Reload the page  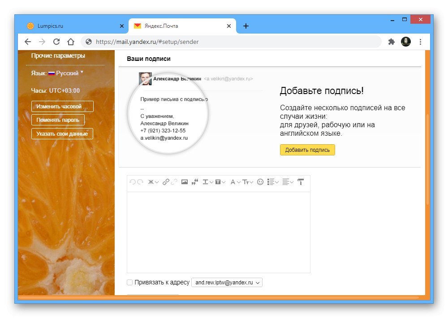pyautogui.click(x=56, y=42)
